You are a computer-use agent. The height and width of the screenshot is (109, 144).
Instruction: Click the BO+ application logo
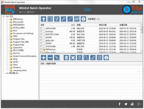tap(10, 10)
